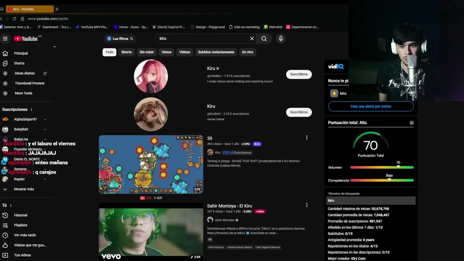Open help icon beside Puntuación total
The image size is (464, 261).
411,123
